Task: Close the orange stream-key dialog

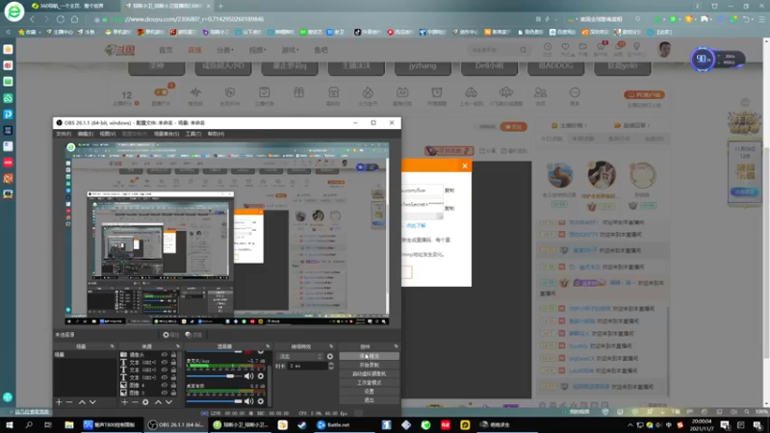Action: click(x=465, y=166)
